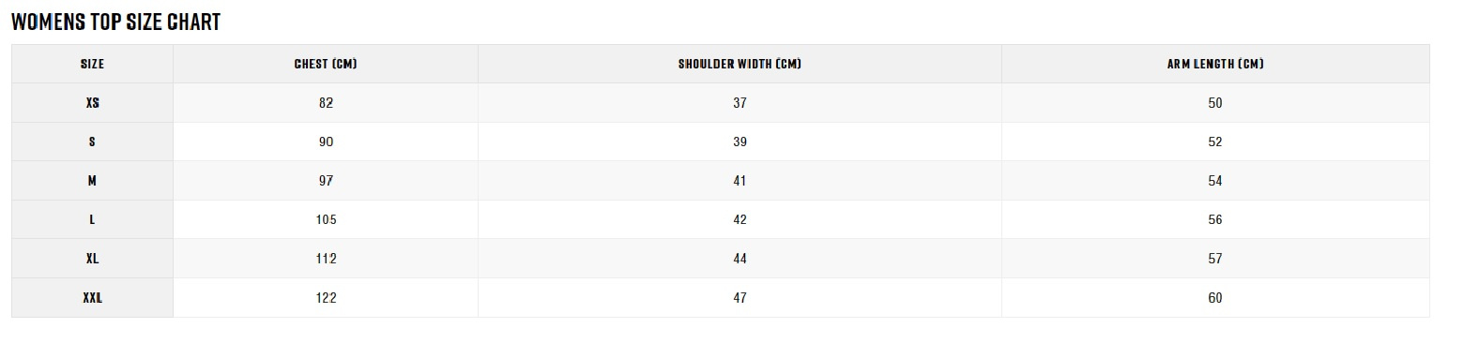Select the ARM LENGTH (CM) column header

click(x=1215, y=64)
